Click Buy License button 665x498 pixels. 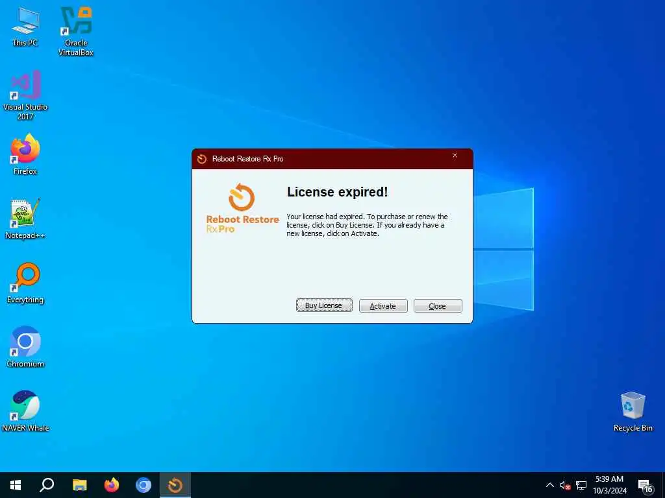coord(324,306)
